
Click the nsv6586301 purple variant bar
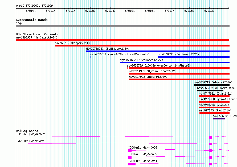(219, 119)
